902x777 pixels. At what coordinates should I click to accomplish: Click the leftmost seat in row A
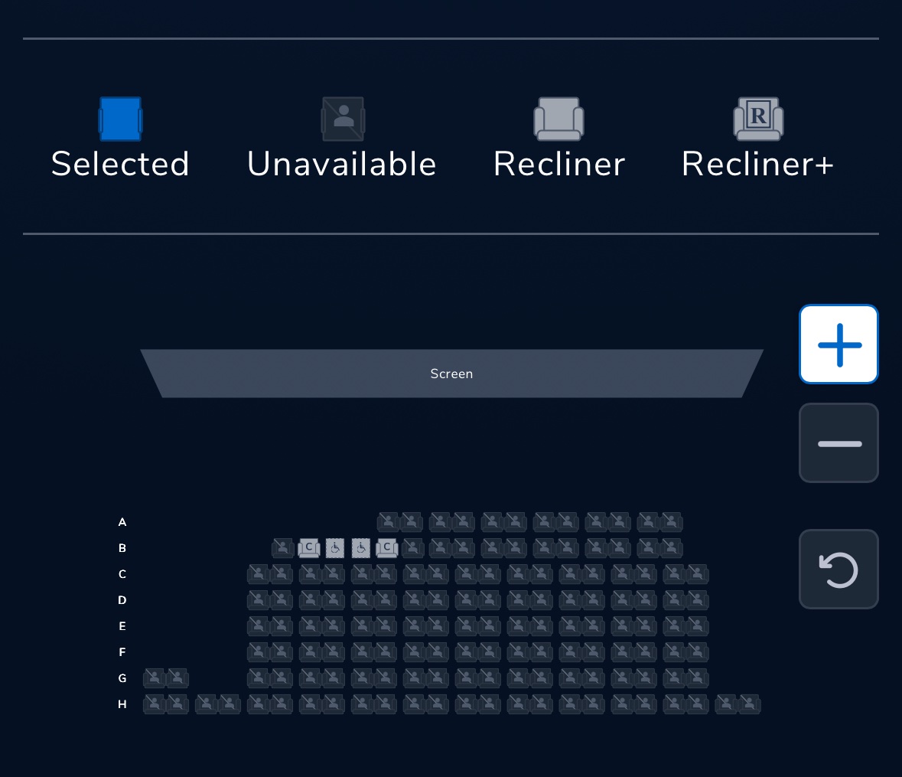coord(389,522)
